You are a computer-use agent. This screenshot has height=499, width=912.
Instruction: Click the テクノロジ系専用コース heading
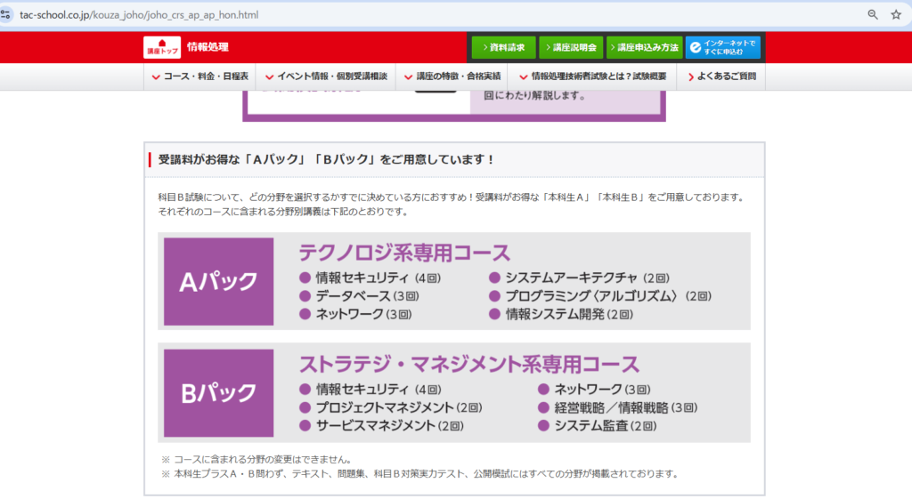tap(404, 253)
